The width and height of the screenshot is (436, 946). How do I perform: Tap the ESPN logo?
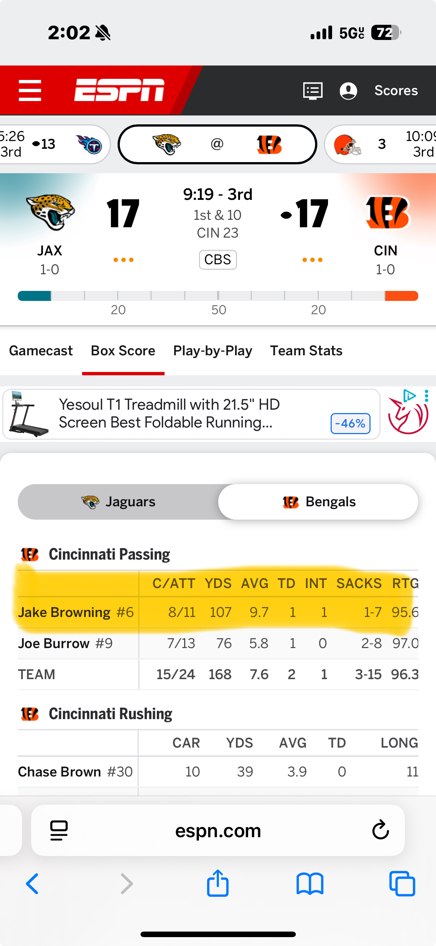point(119,90)
